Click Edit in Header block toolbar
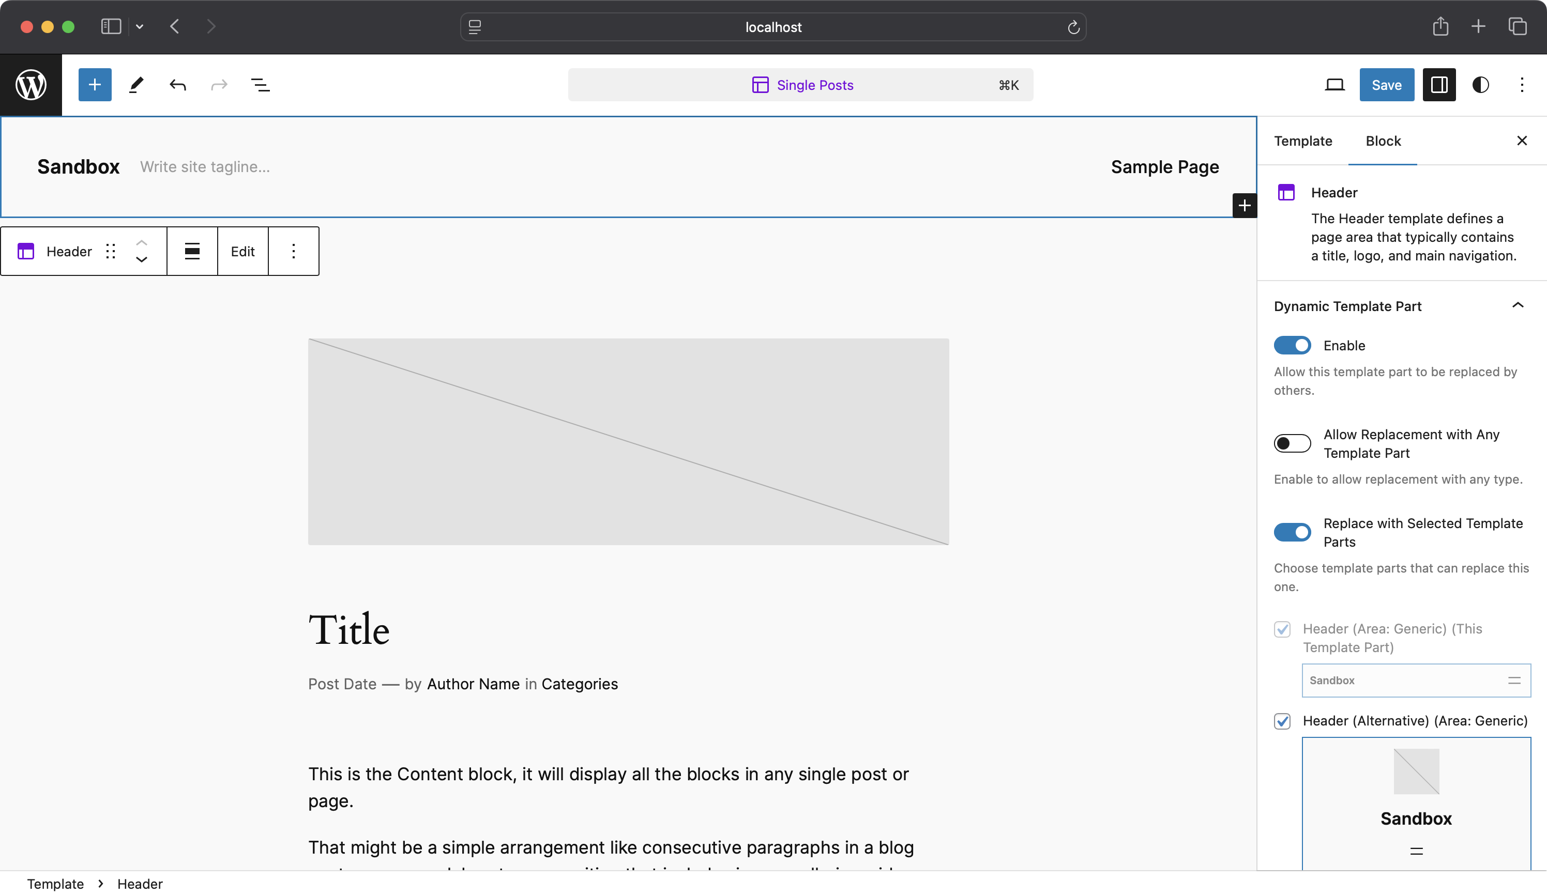Image resolution: width=1547 pixels, height=896 pixels. 242,251
